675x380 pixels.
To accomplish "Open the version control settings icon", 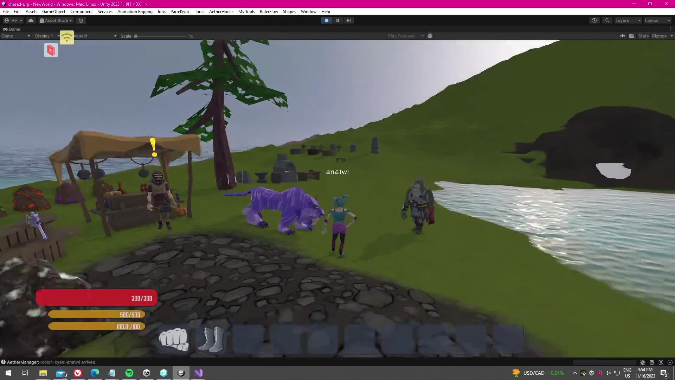I will point(81,21).
